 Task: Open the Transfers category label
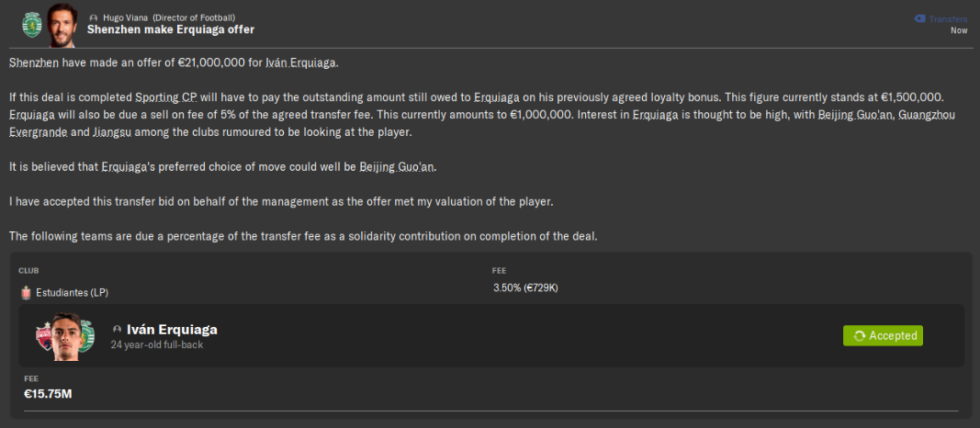949,18
